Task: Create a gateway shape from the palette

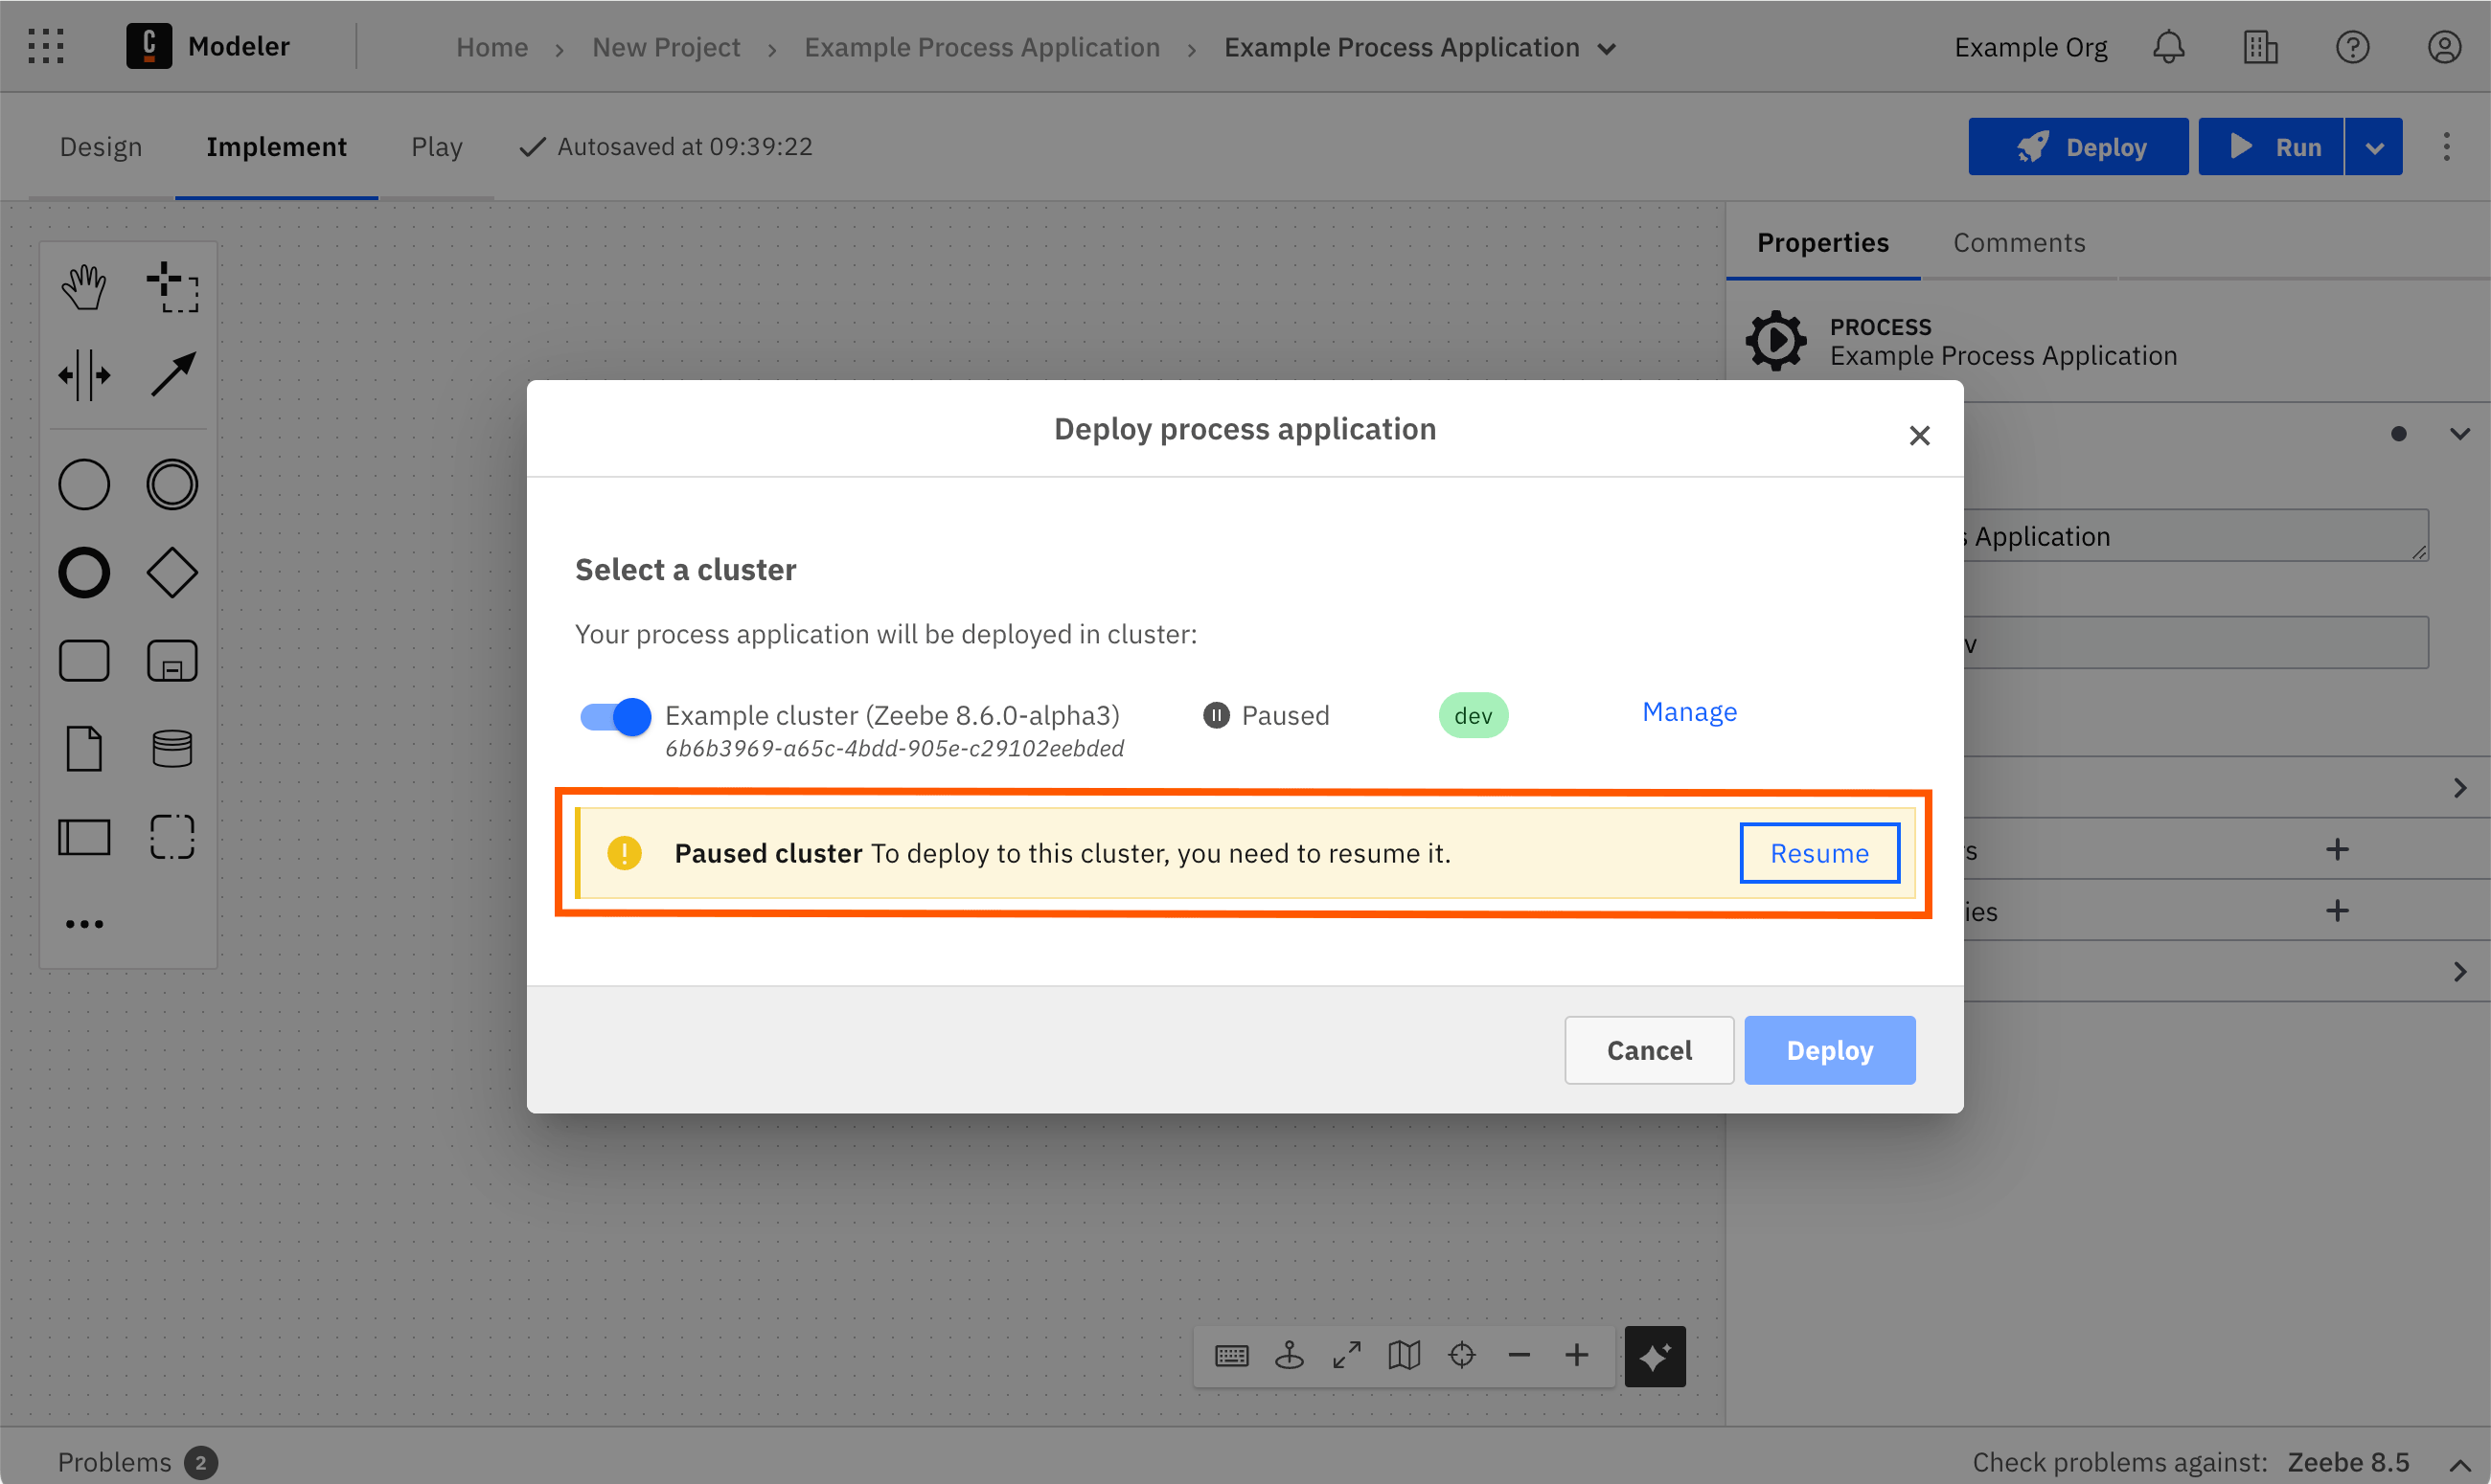Action: [x=172, y=572]
